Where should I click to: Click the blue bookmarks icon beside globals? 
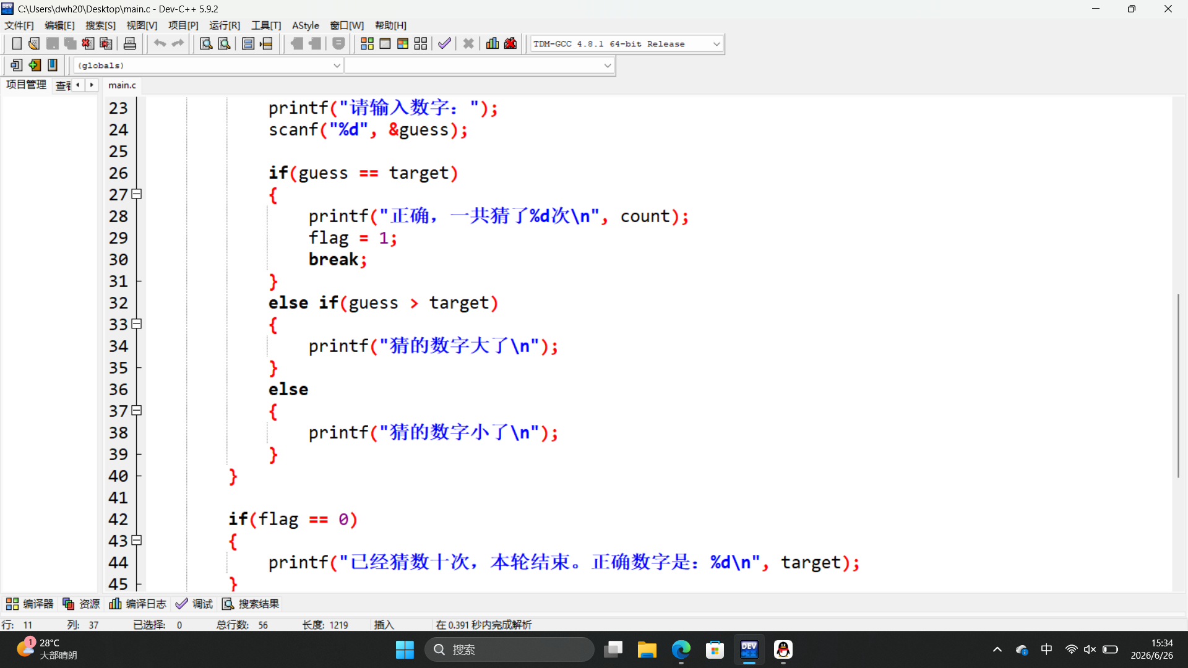[x=53, y=65]
